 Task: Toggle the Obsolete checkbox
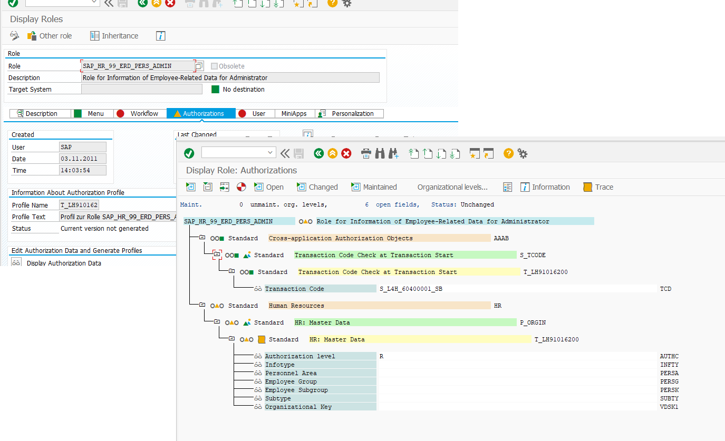(214, 66)
